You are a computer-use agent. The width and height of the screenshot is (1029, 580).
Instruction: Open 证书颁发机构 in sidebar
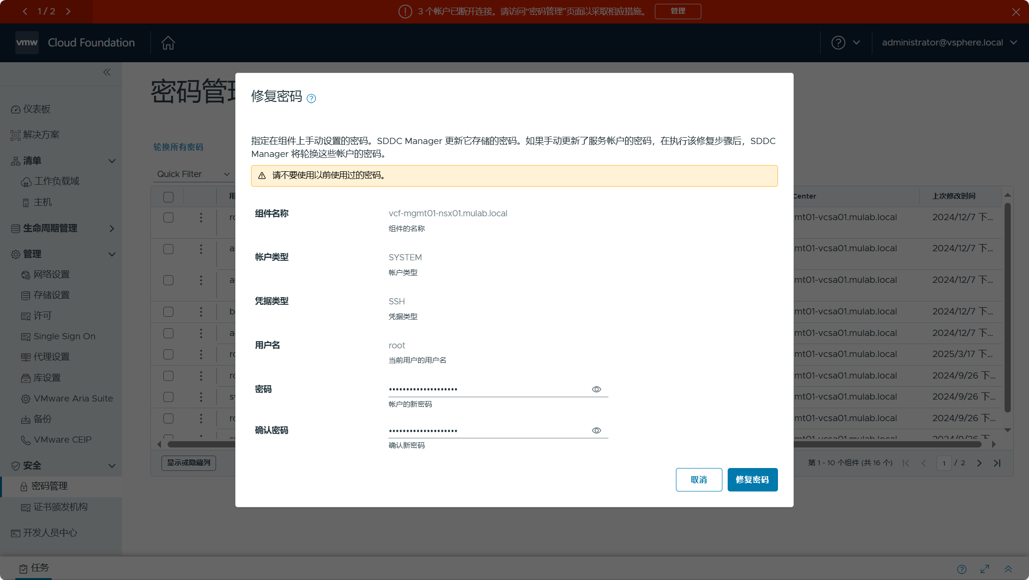coord(60,507)
